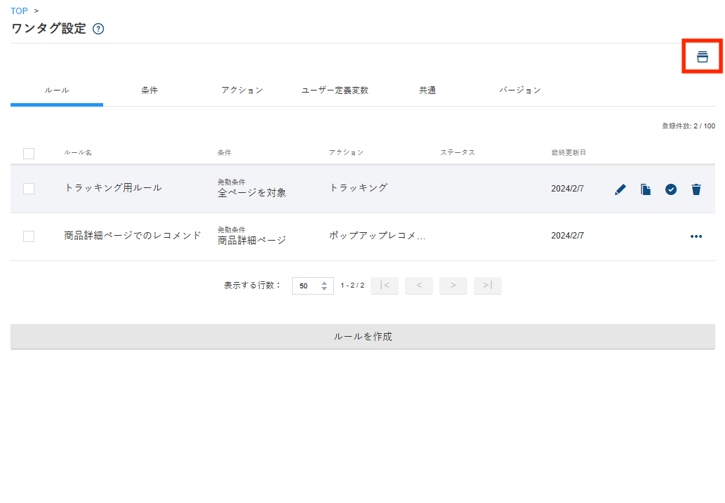Click the 全ページを対象 condition cell
This screenshot has width=725, height=503.
click(252, 193)
